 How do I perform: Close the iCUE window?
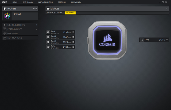(166, 2)
